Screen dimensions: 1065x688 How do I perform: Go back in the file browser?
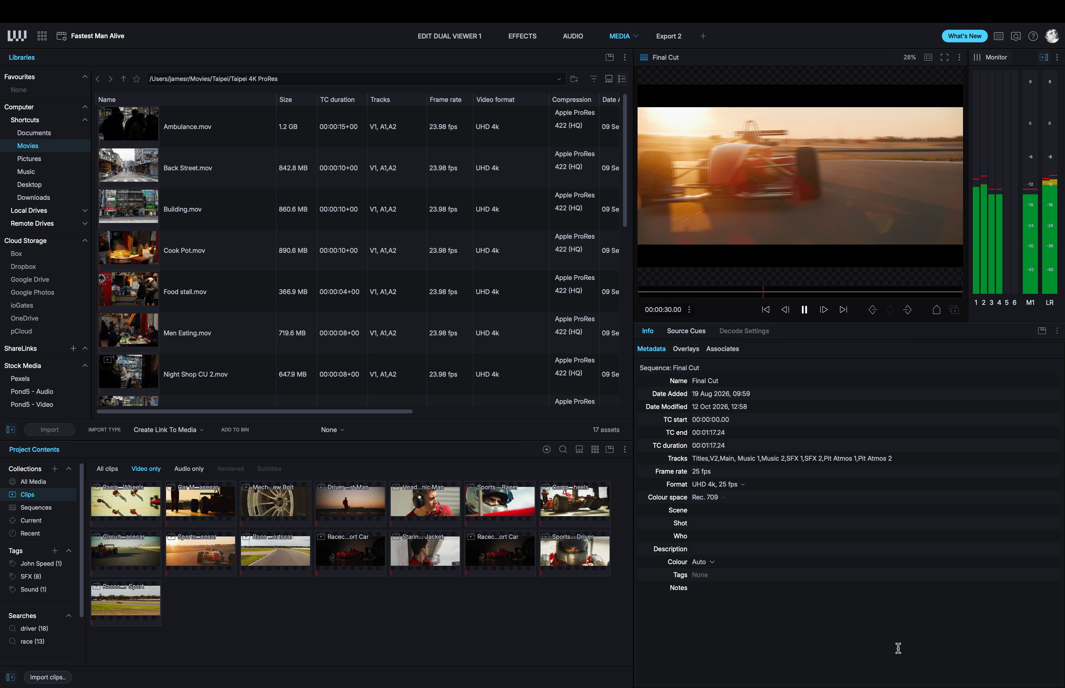(97, 79)
